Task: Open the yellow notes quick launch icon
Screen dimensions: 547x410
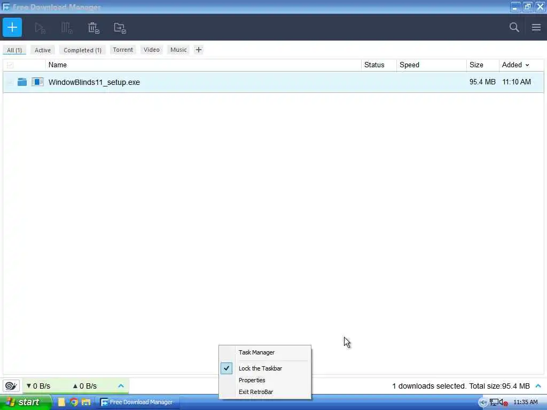Action: tap(61, 402)
